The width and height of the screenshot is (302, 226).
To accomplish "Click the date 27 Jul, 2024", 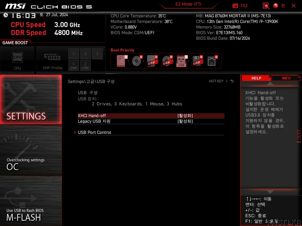I will (57, 15).
